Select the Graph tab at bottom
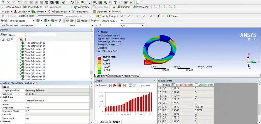Screen dimensions: 261x124 (x=116, y=122)
